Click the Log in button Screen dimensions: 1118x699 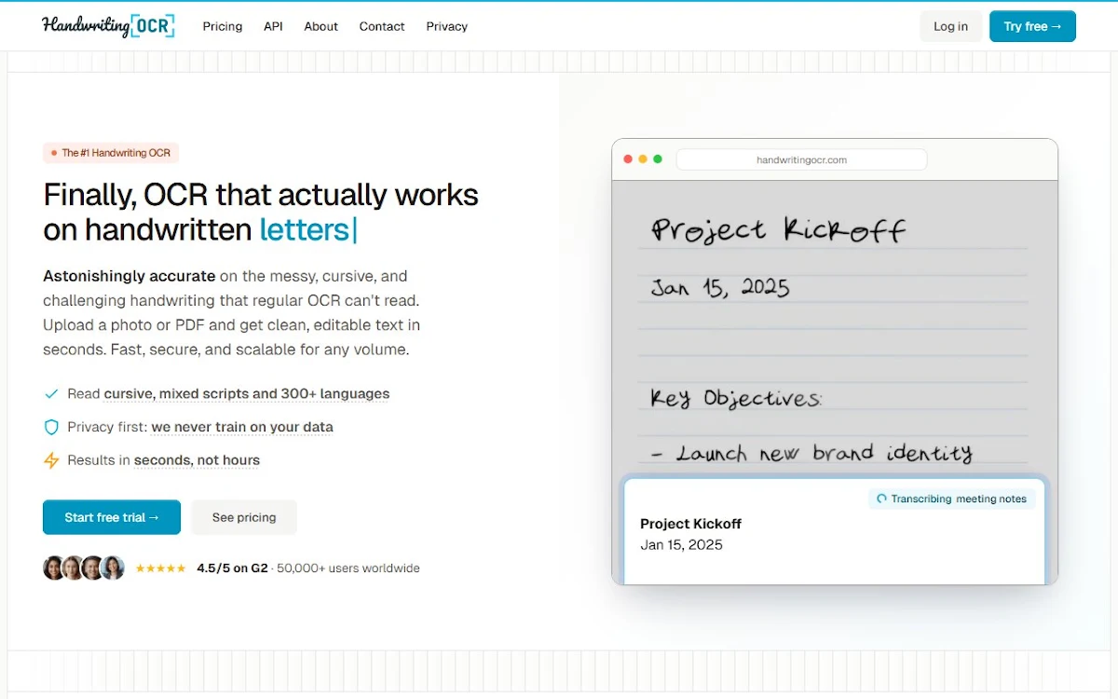(x=950, y=26)
